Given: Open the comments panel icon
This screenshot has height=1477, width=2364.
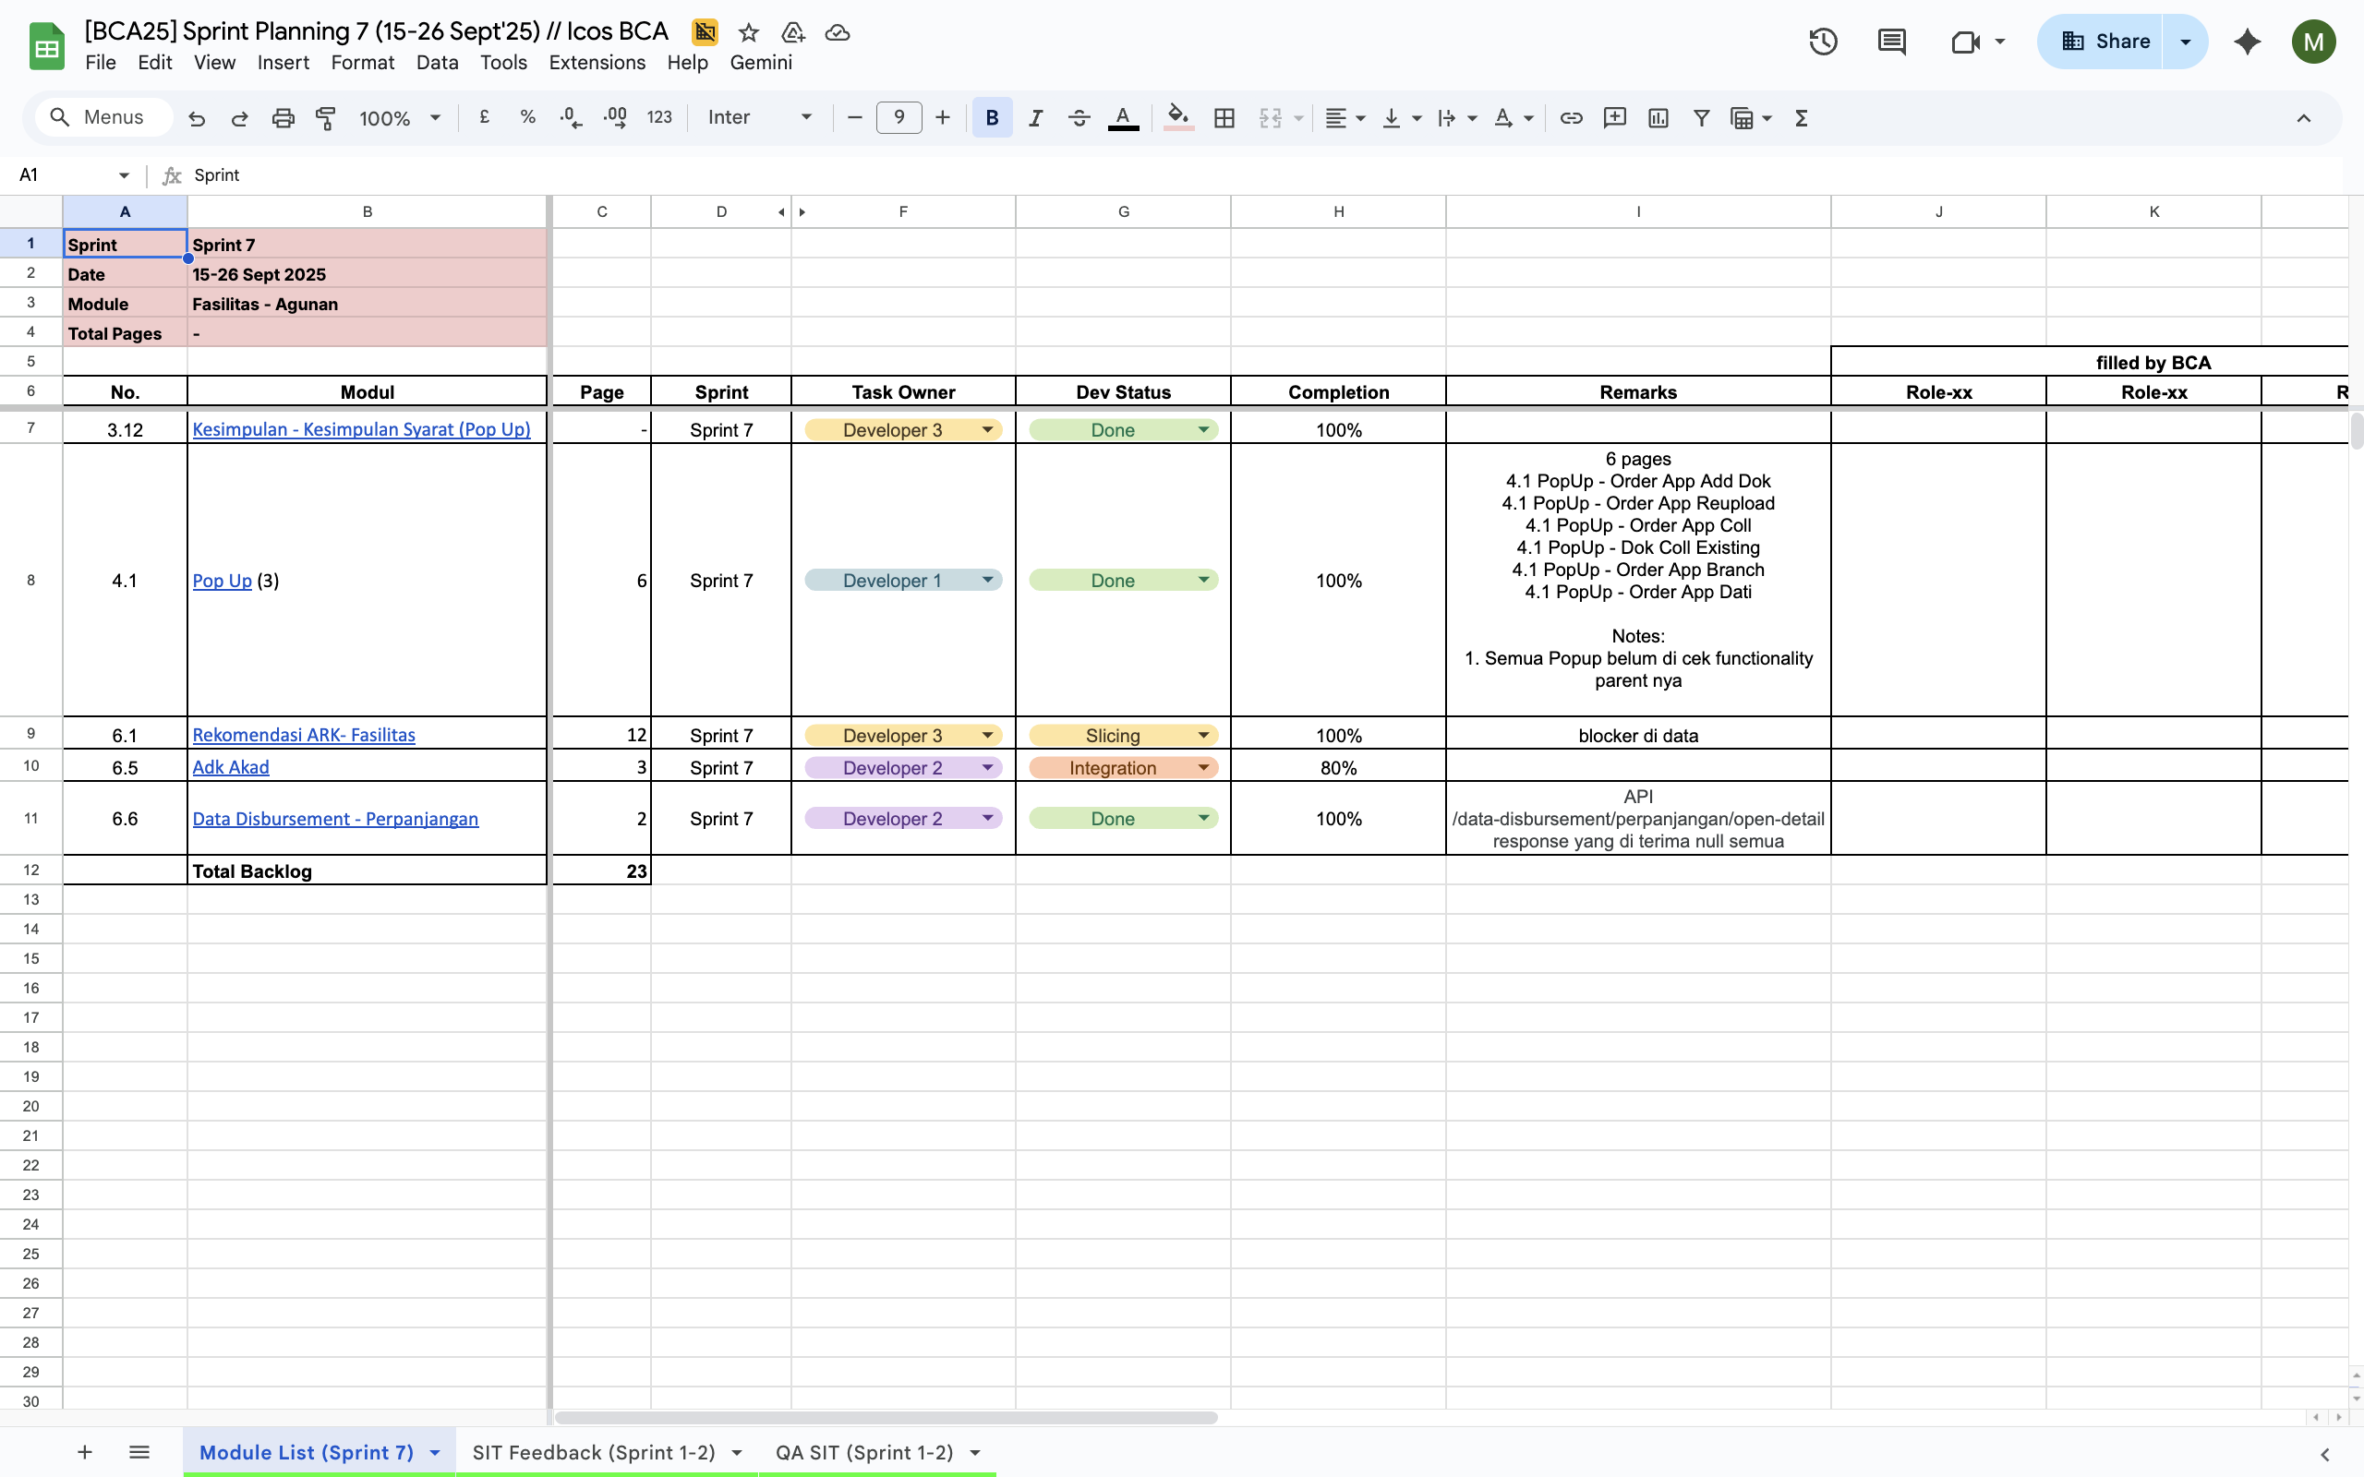Looking at the screenshot, I should pos(1891,42).
